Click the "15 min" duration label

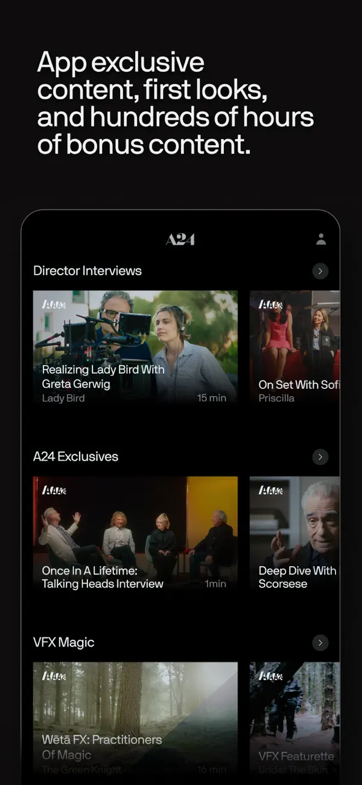click(212, 398)
